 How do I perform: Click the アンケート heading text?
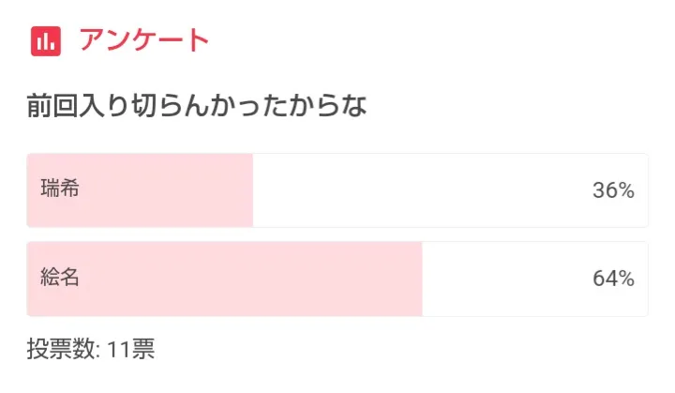tap(143, 41)
